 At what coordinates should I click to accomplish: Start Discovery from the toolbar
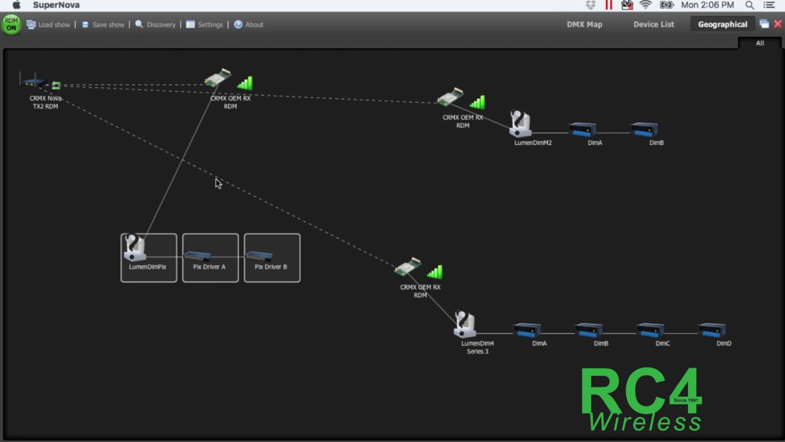[x=155, y=25]
